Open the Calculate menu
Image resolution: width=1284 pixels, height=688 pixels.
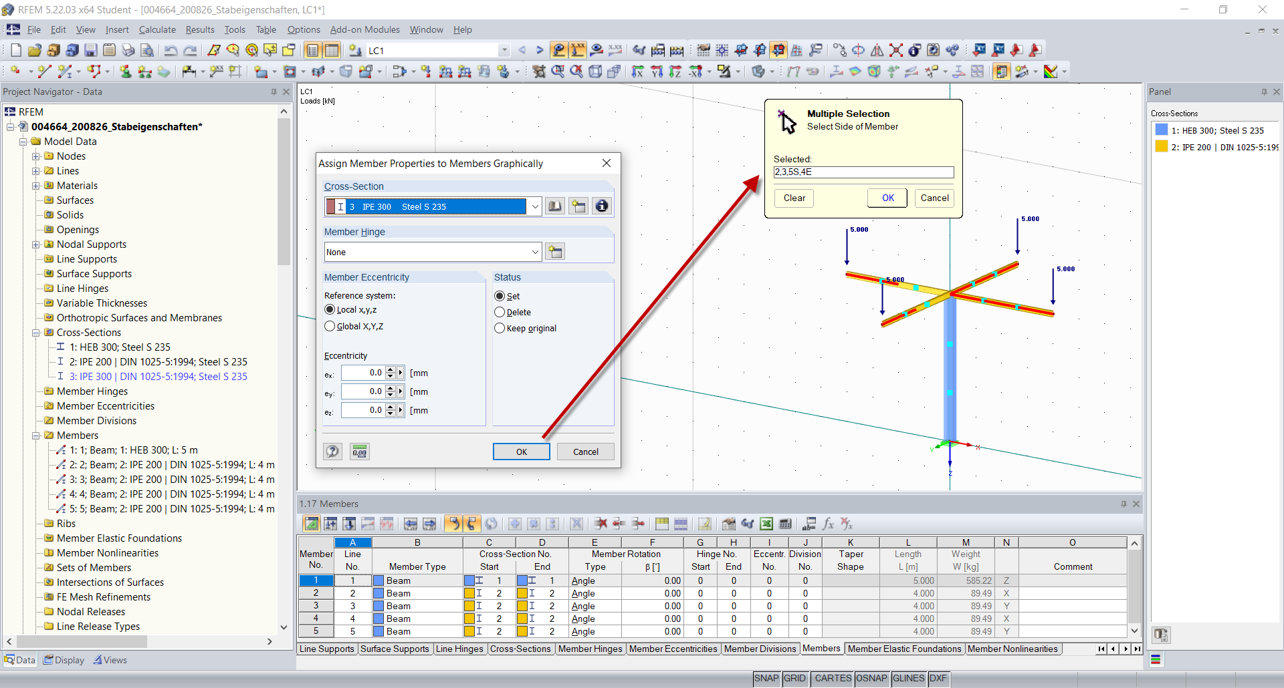click(x=157, y=29)
